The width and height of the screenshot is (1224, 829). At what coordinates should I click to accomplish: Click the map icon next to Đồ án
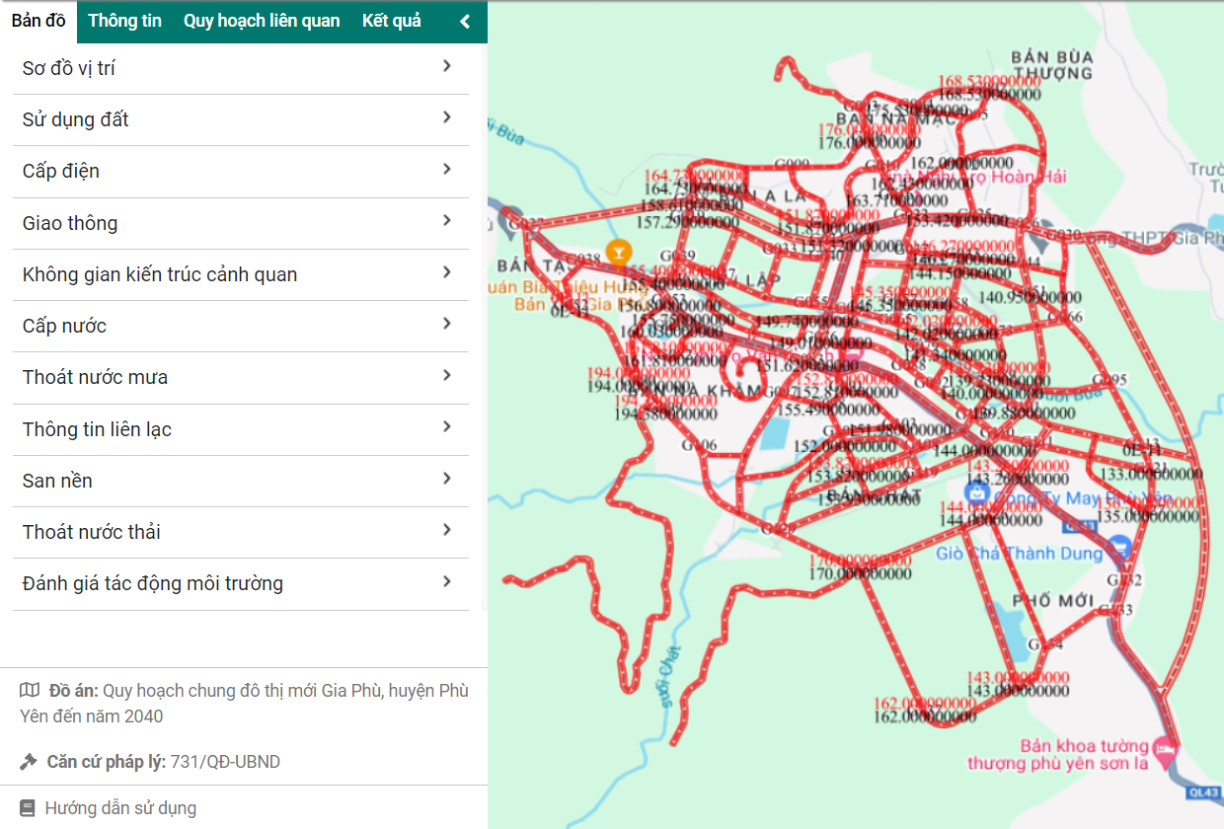(x=30, y=691)
